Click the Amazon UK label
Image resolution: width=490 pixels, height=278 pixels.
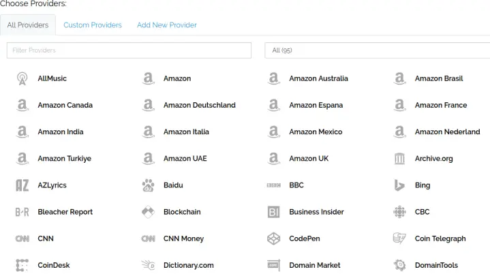pos(309,159)
